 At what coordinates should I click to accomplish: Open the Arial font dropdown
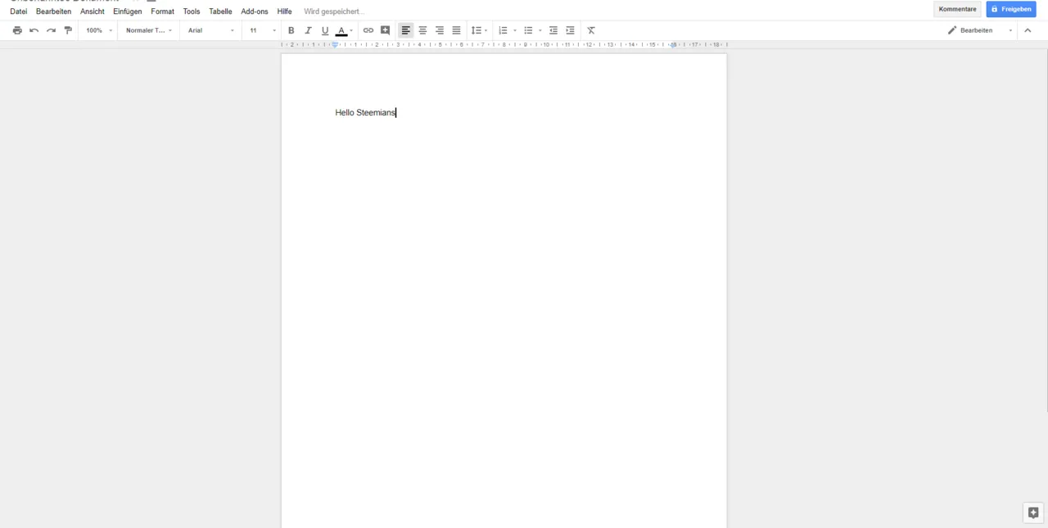click(211, 30)
